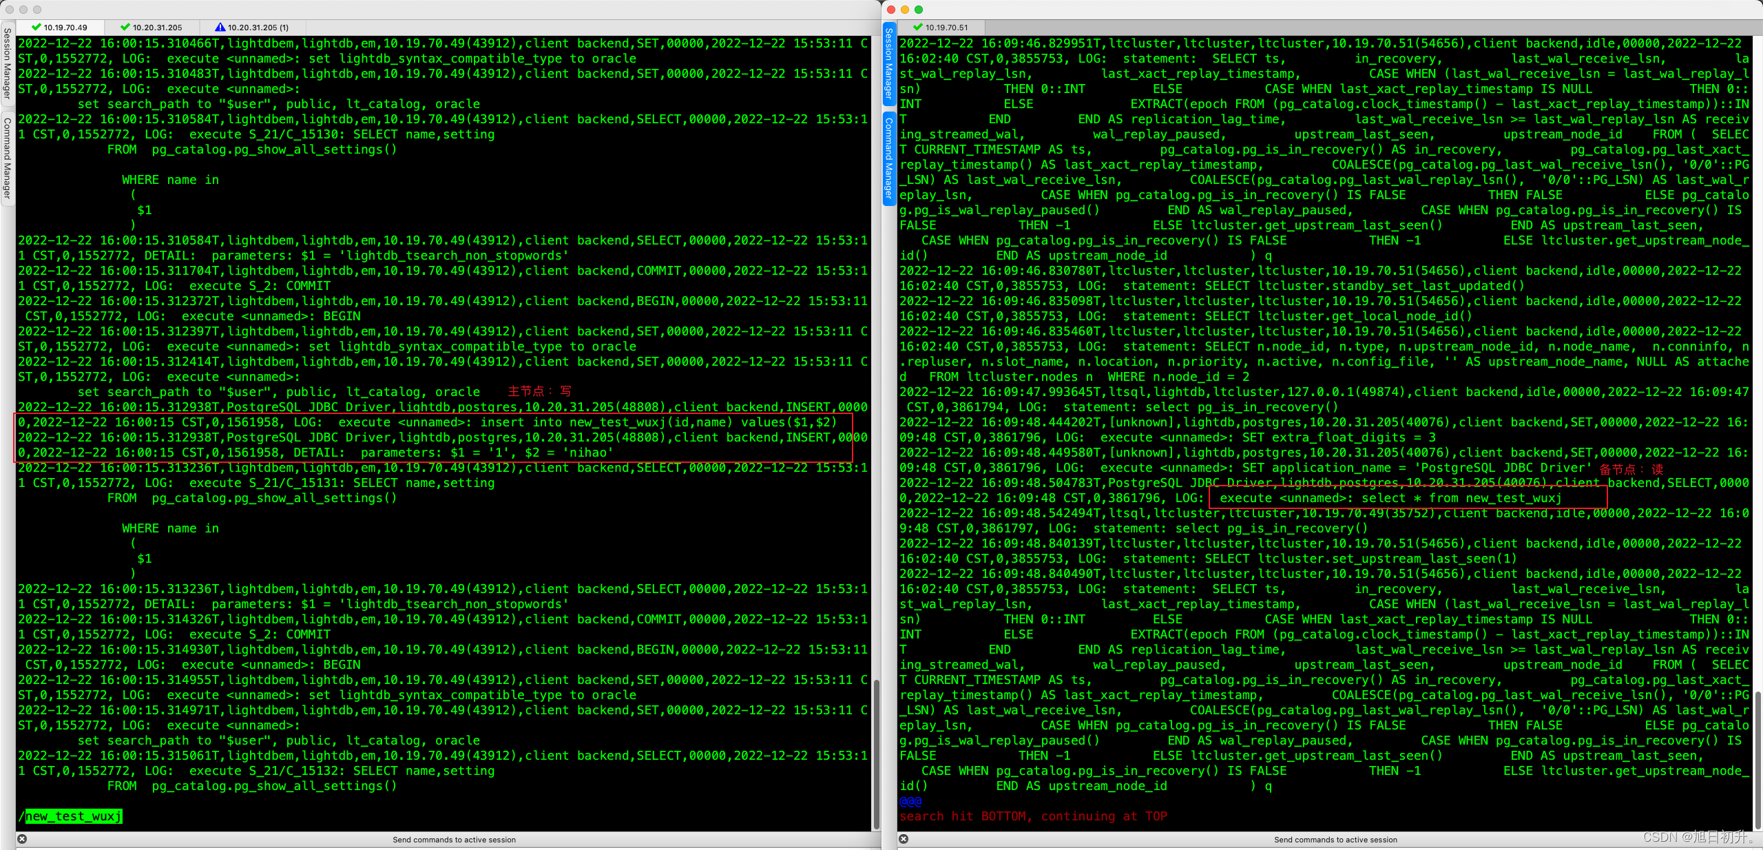Close the right window's command bar with X icon
The height and width of the screenshot is (850, 1763).
click(x=904, y=839)
